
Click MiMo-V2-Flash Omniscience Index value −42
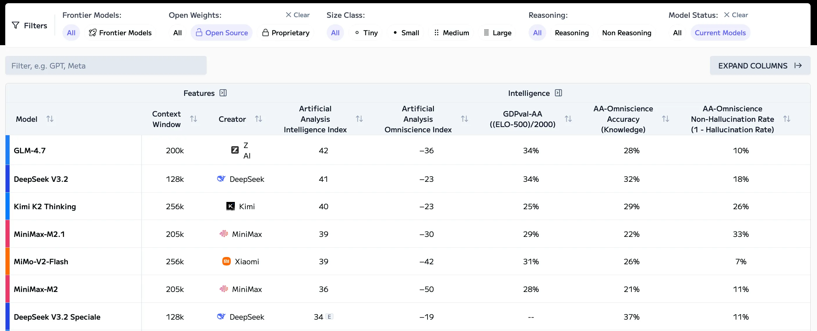point(426,262)
